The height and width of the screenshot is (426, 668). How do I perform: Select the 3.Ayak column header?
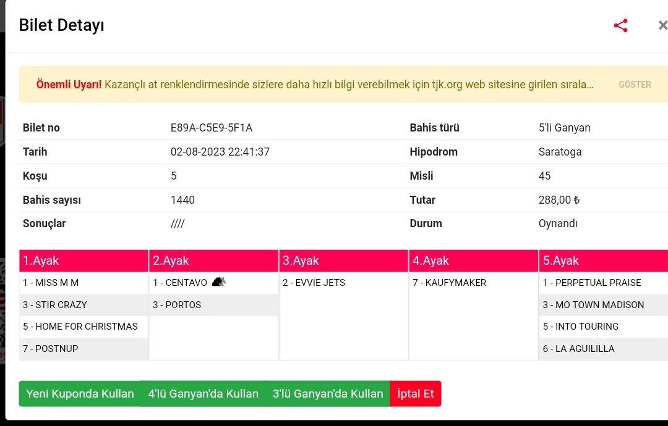[344, 261]
